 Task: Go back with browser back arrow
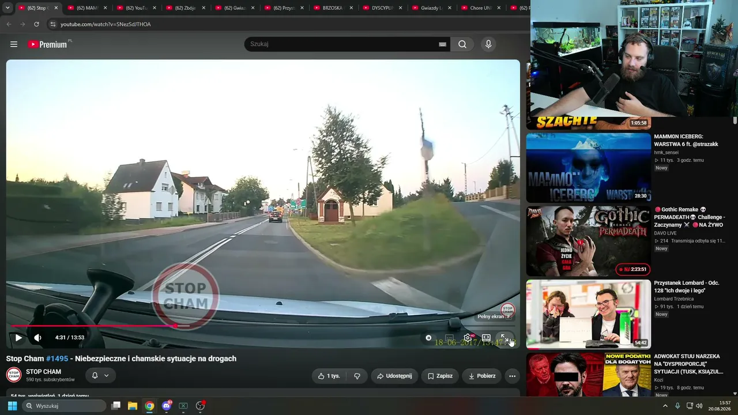pyautogui.click(x=9, y=24)
